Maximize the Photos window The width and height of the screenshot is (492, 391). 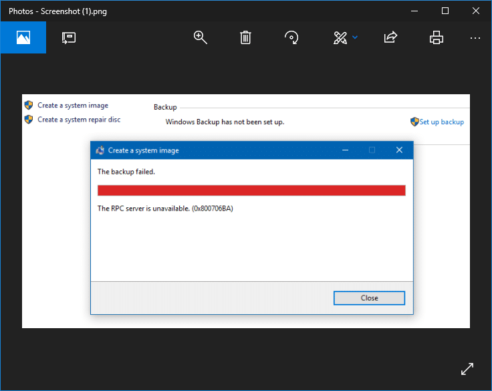pyautogui.click(x=445, y=11)
